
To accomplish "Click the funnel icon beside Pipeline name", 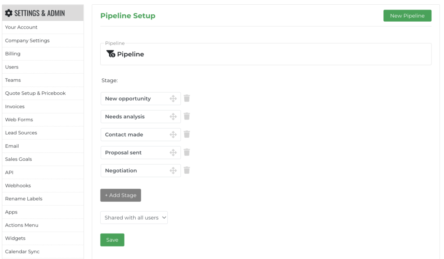I will coord(110,54).
